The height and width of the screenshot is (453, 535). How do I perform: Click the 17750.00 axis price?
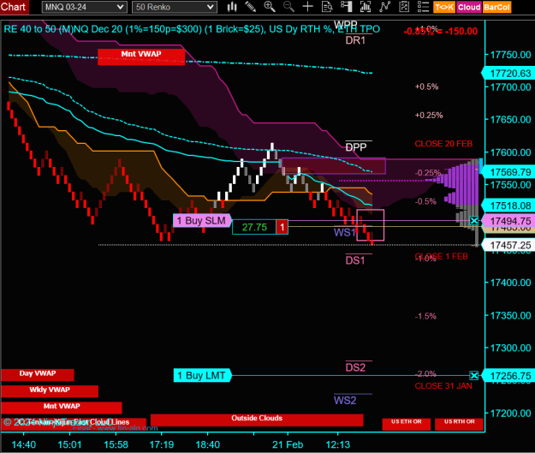click(x=511, y=55)
